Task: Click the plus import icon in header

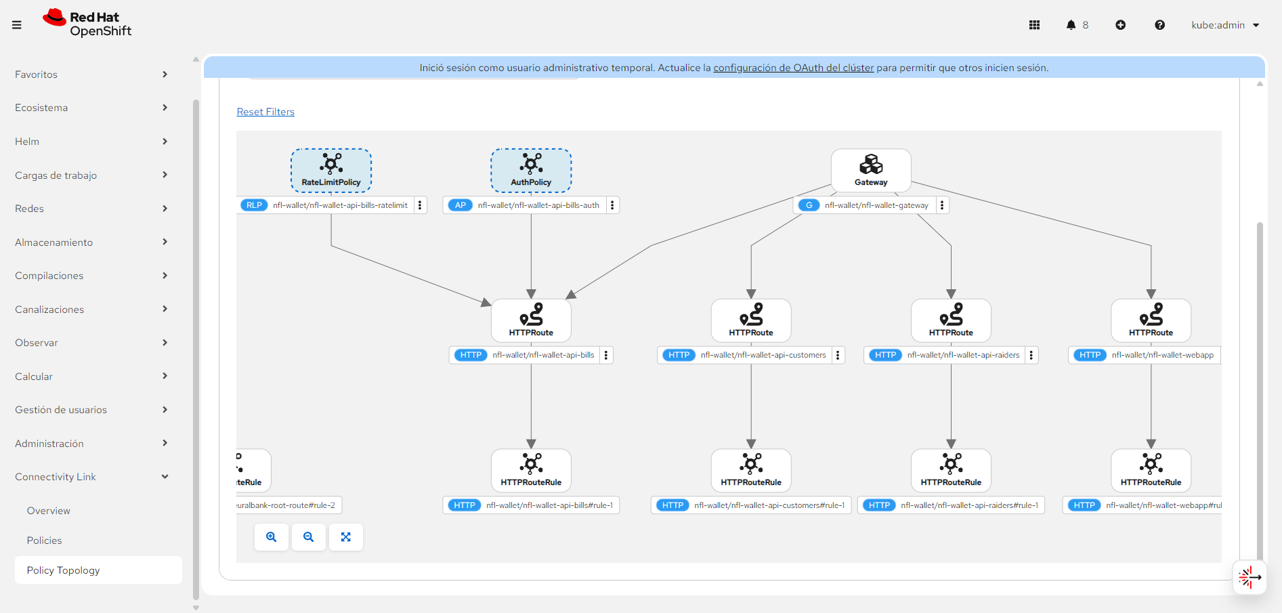Action: click(1121, 25)
